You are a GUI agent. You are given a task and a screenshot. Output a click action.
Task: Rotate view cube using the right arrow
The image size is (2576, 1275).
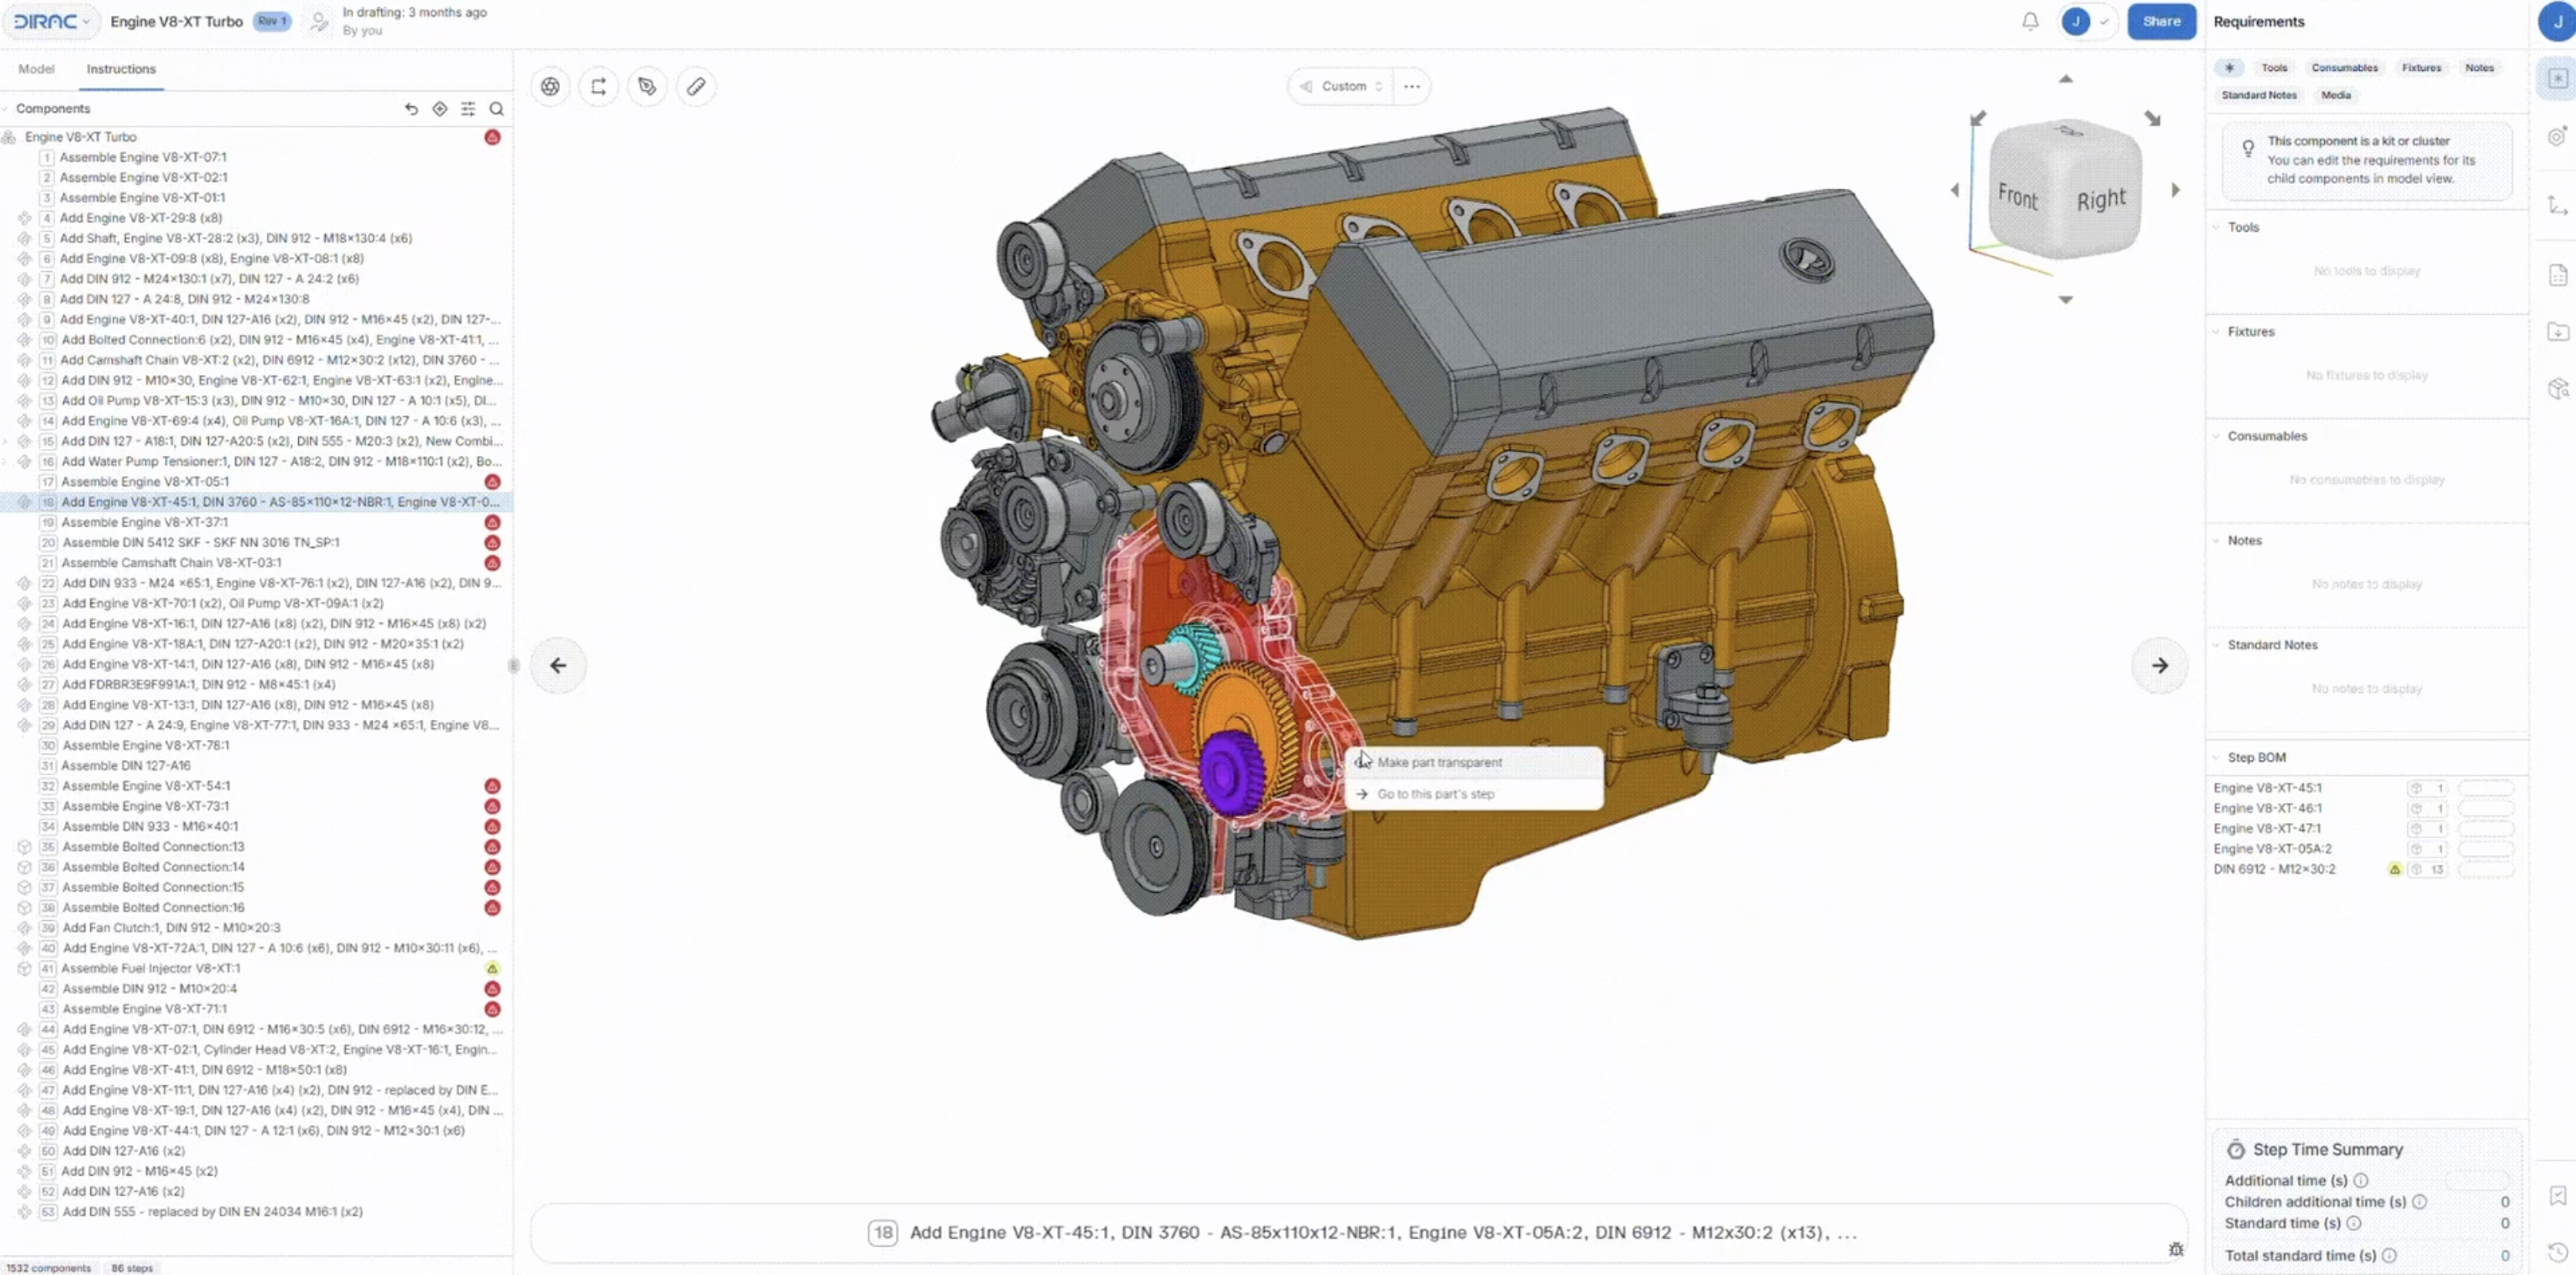[x=2175, y=190]
